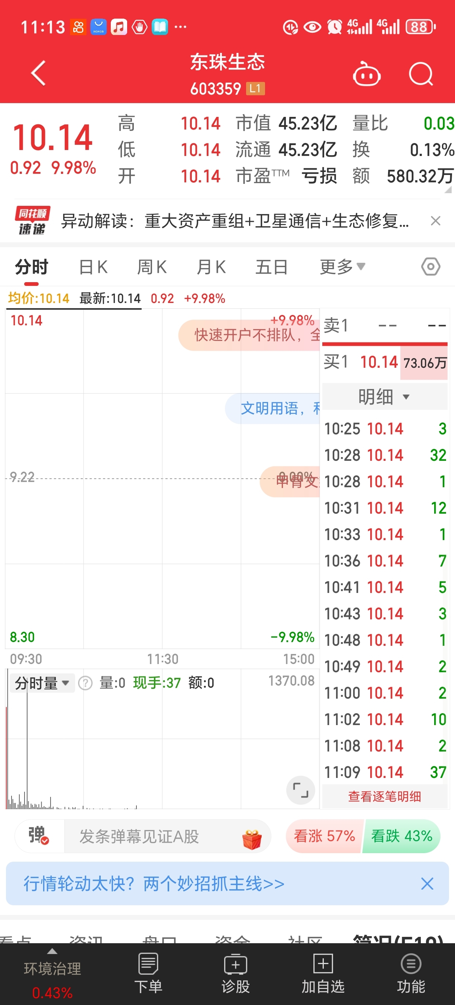Viewport: 455px width, 1005px height.
Task: Tap 均价:10.14 average price label
Action: tap(39, 299)
